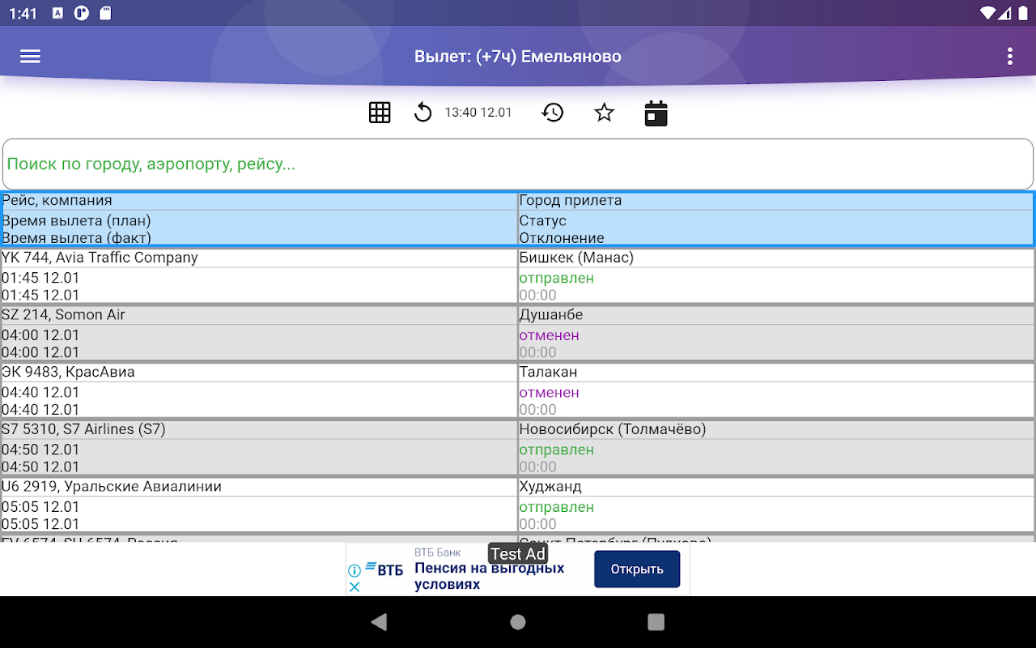Open ad text Пенсия на выгодных условиях

tap(489, 576)
